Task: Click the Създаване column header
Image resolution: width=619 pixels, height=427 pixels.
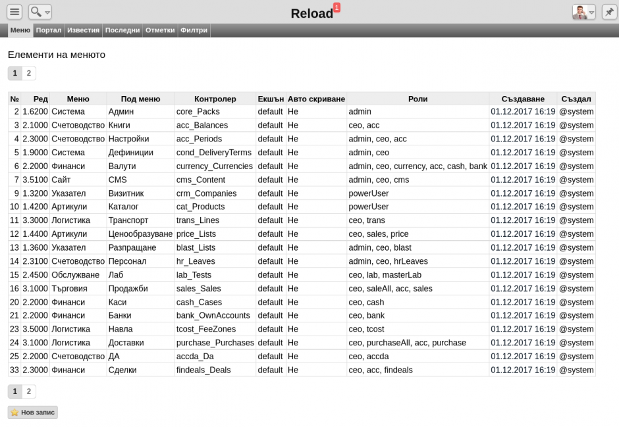Action: (523, 99)
